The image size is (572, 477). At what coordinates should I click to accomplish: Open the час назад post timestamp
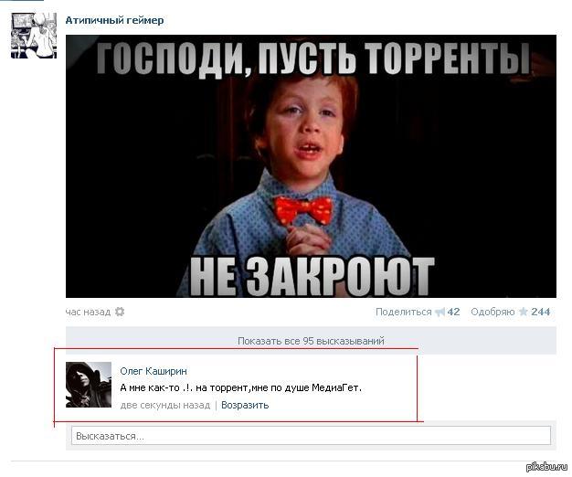pyautogui.click(x=88, y=313)
